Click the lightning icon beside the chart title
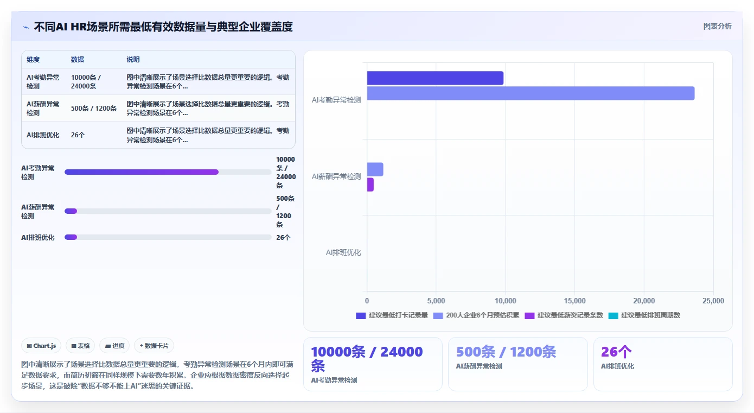 point(26,27)
